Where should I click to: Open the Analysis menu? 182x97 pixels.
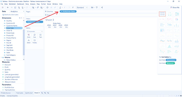point(32,4)
